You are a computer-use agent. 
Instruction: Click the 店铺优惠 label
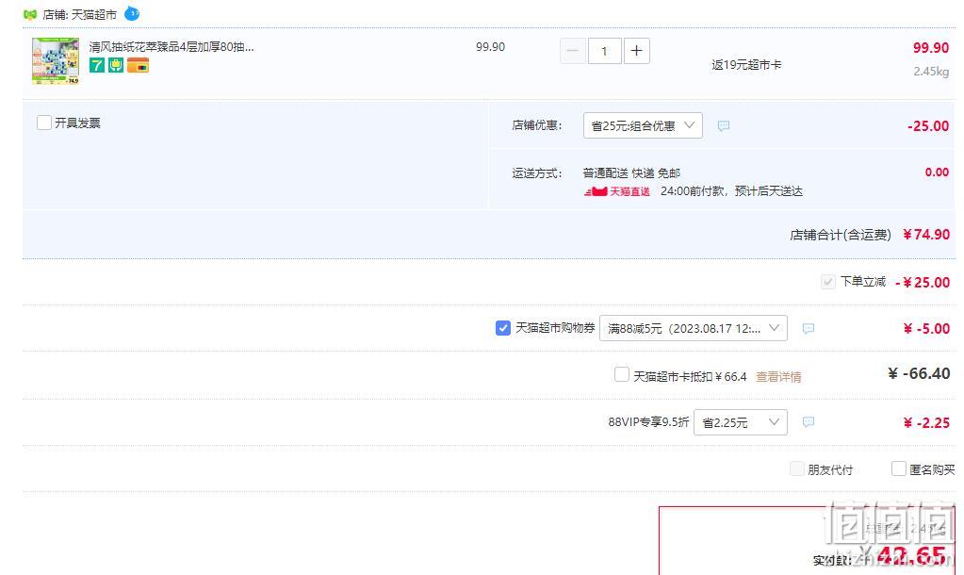point(537,125)
